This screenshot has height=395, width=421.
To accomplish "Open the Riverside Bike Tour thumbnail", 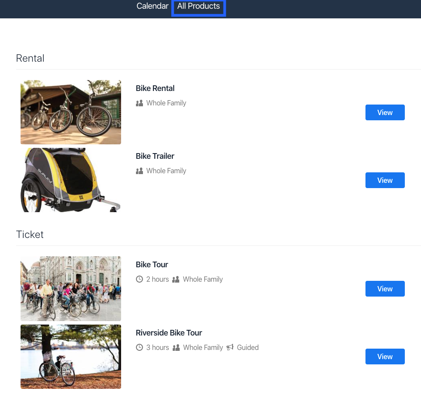I will pyautogui.click(x=71, y=357).
